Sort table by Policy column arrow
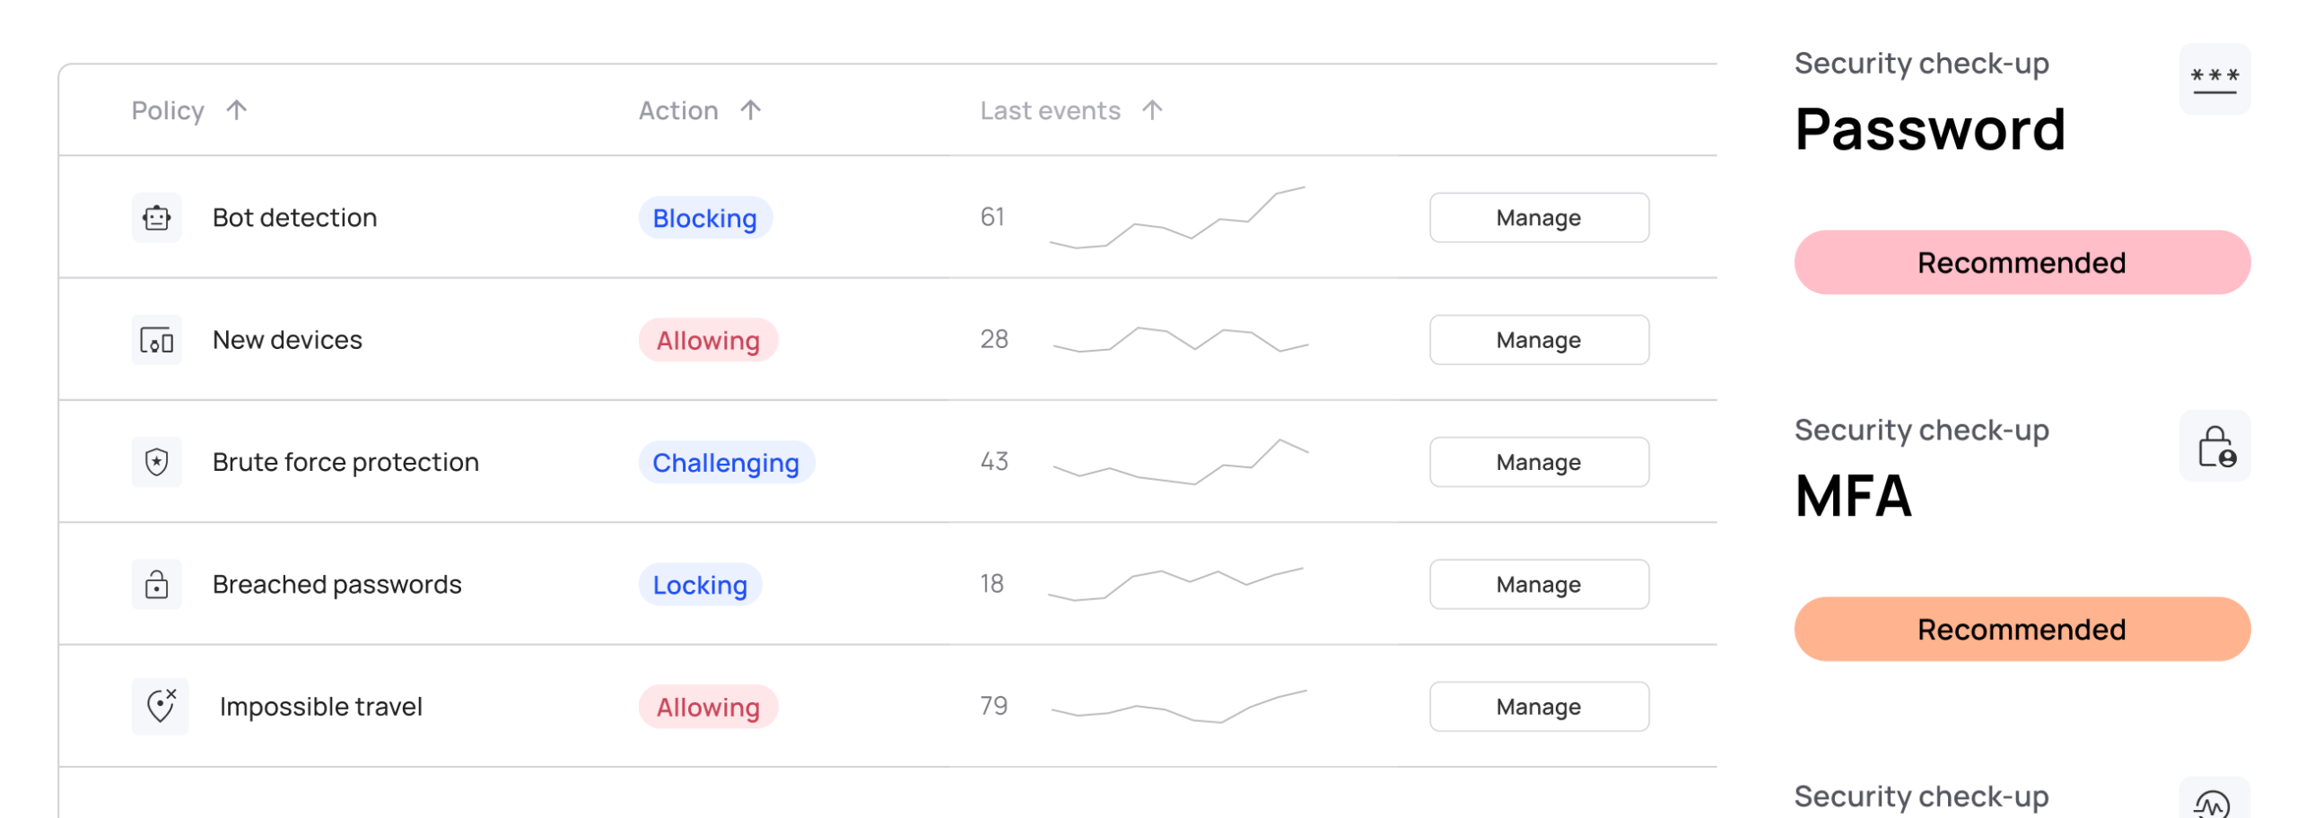 pyautogui.click(x=237, y=110)
